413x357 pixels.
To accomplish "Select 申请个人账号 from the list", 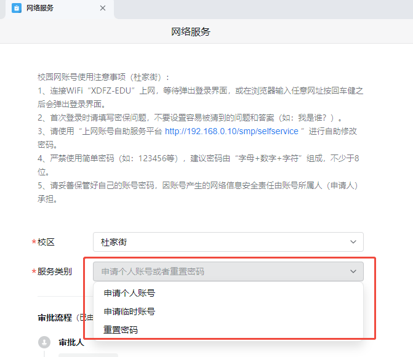I will [129, 293].
